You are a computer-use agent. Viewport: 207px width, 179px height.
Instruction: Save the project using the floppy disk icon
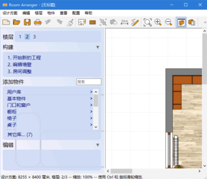coord(27,22)
